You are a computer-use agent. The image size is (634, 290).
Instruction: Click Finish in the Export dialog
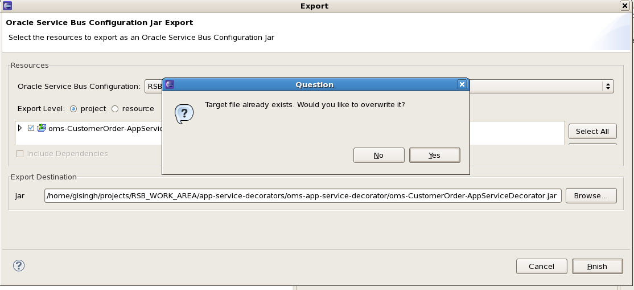tap(597, 266)
